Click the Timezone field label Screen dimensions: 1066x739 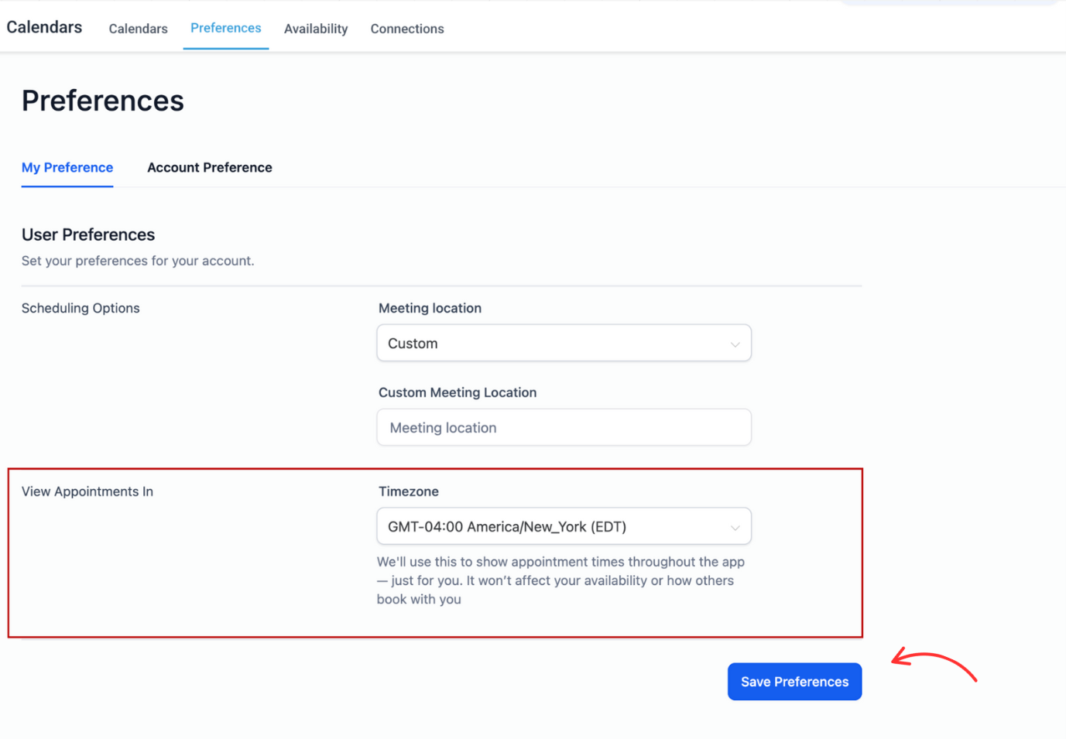tap(408, 491)
